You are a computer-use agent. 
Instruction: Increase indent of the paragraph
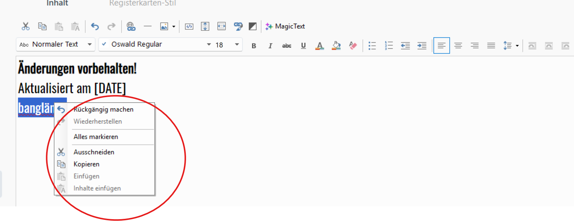click(x=422, y=46)
